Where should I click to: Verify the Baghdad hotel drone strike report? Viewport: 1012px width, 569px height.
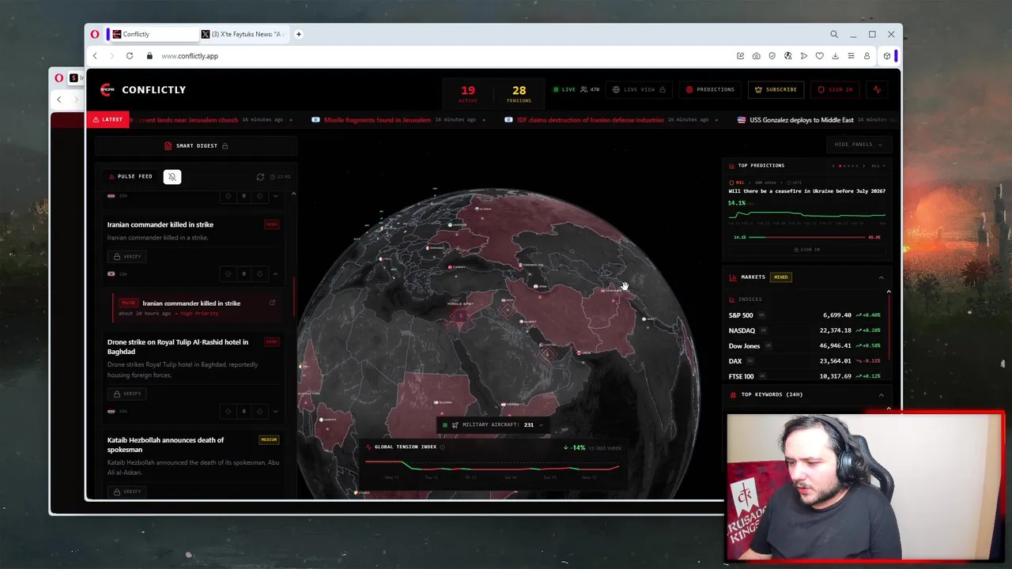[x=126, y=394]
